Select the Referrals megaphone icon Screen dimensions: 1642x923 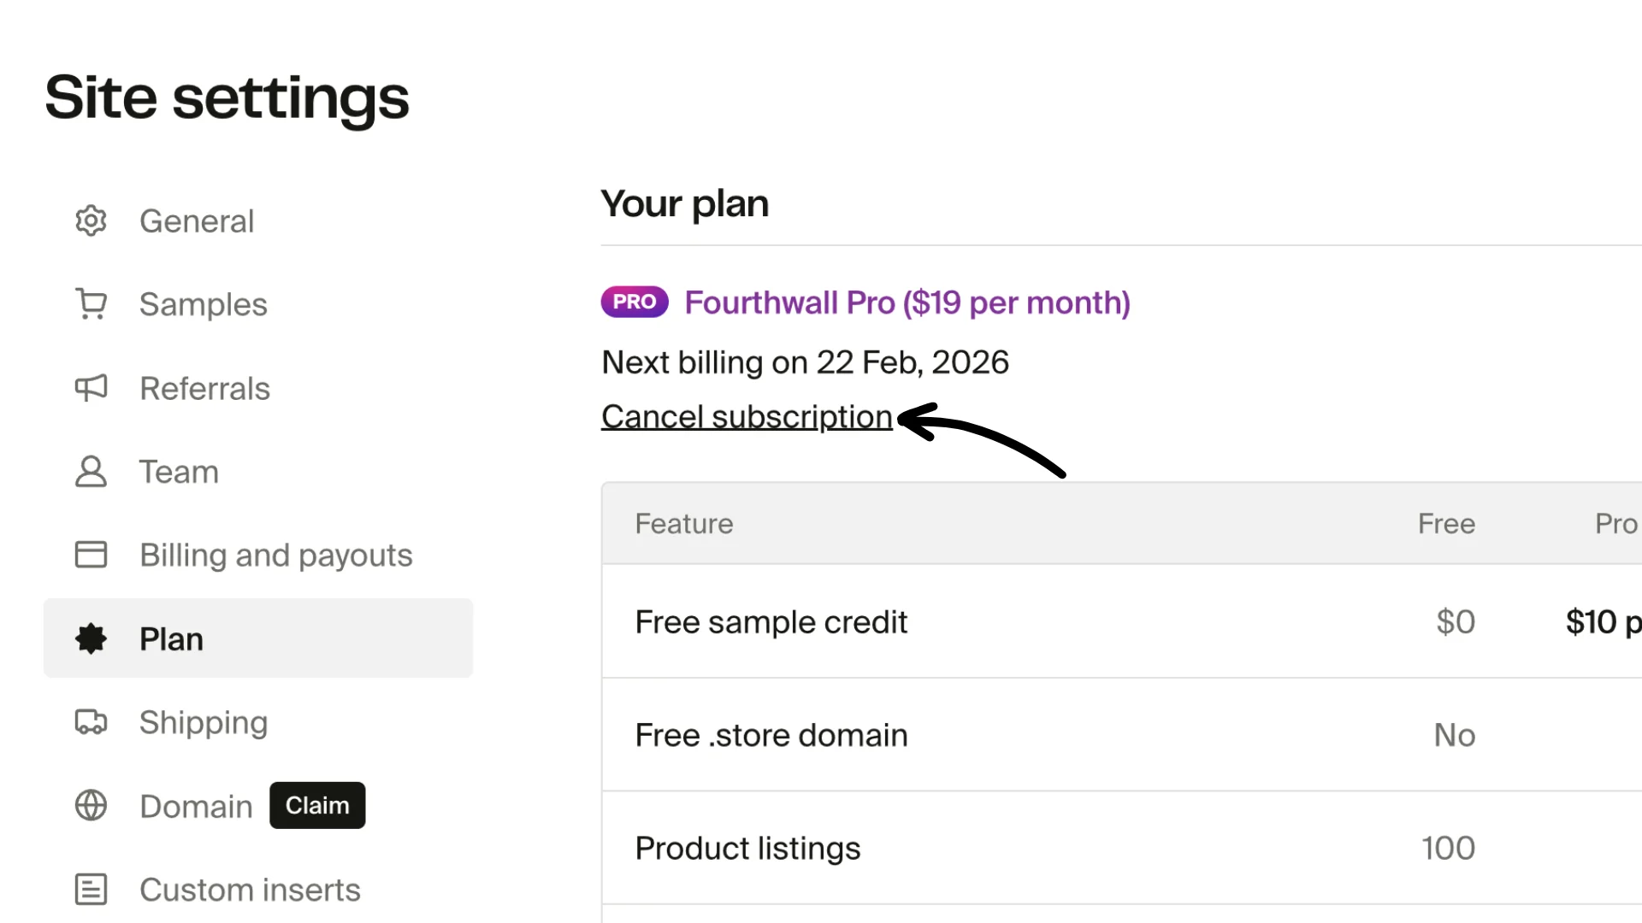coord(91,388)
